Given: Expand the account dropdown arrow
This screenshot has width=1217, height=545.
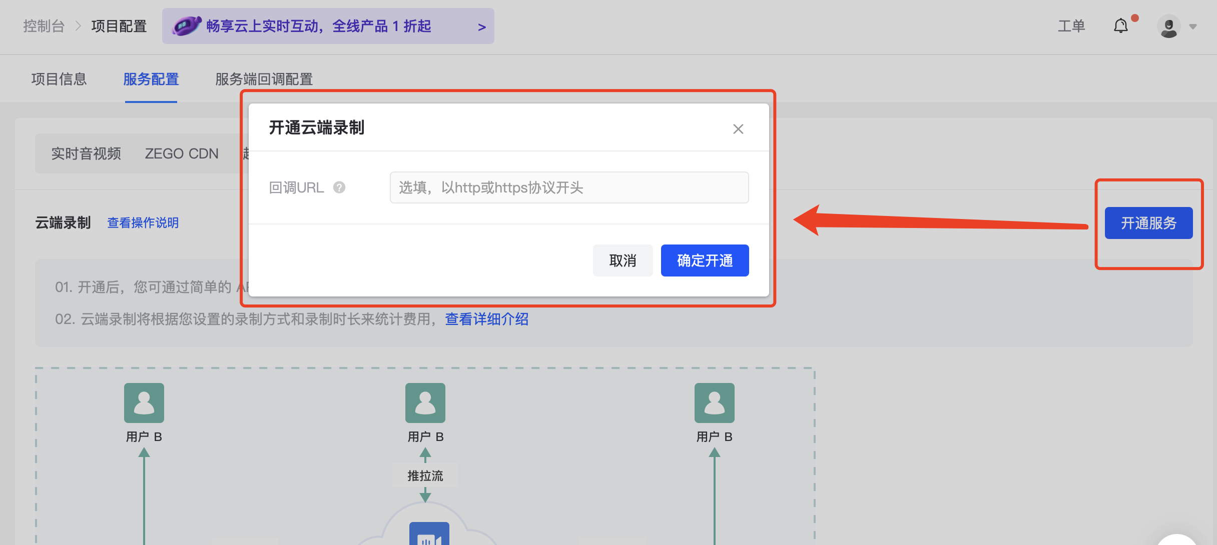Looking at the screenshot, I should tap(1193, 27).
